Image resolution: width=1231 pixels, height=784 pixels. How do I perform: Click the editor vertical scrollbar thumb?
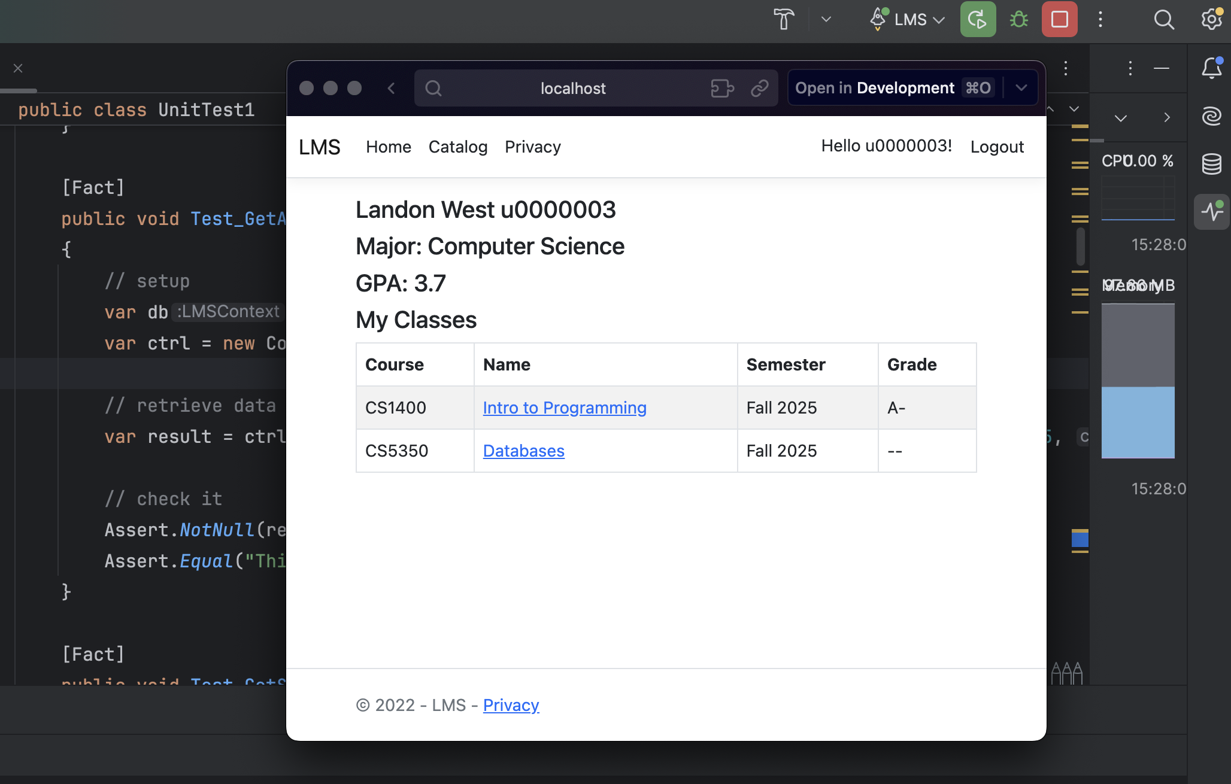point(1080,246)
